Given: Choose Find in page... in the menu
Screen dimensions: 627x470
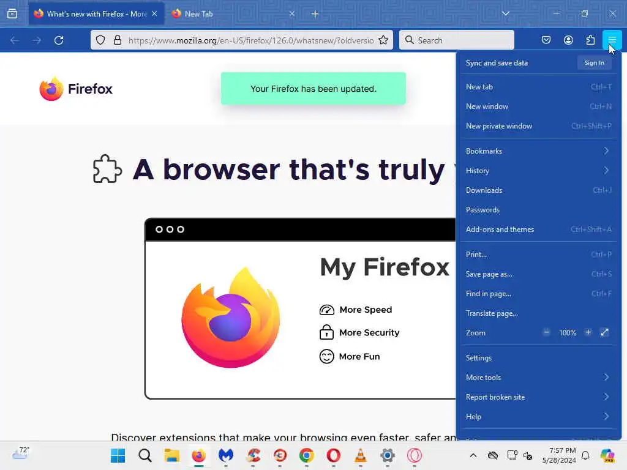Looking at the screenshot, I should pyautogui.click(x=539, y=293).
